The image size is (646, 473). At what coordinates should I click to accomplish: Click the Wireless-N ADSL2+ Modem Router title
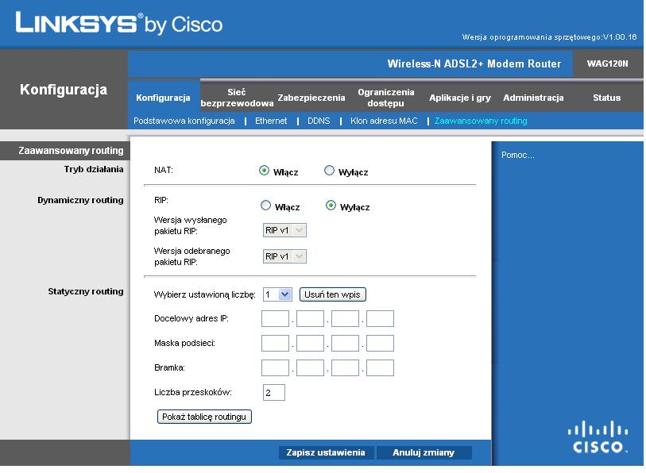(474, 63)
